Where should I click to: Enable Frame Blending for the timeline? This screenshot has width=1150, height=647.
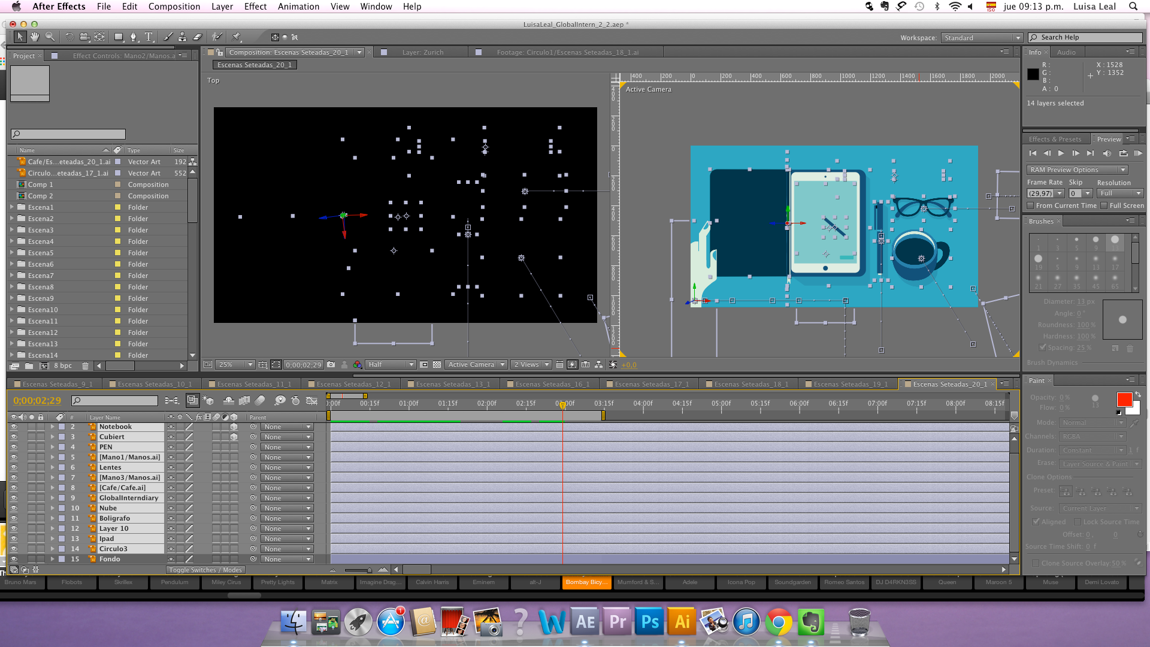click(x=244, y=400)
